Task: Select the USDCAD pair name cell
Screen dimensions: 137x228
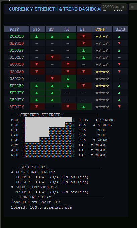Action: pyautogui.click(x=17, y=79)
